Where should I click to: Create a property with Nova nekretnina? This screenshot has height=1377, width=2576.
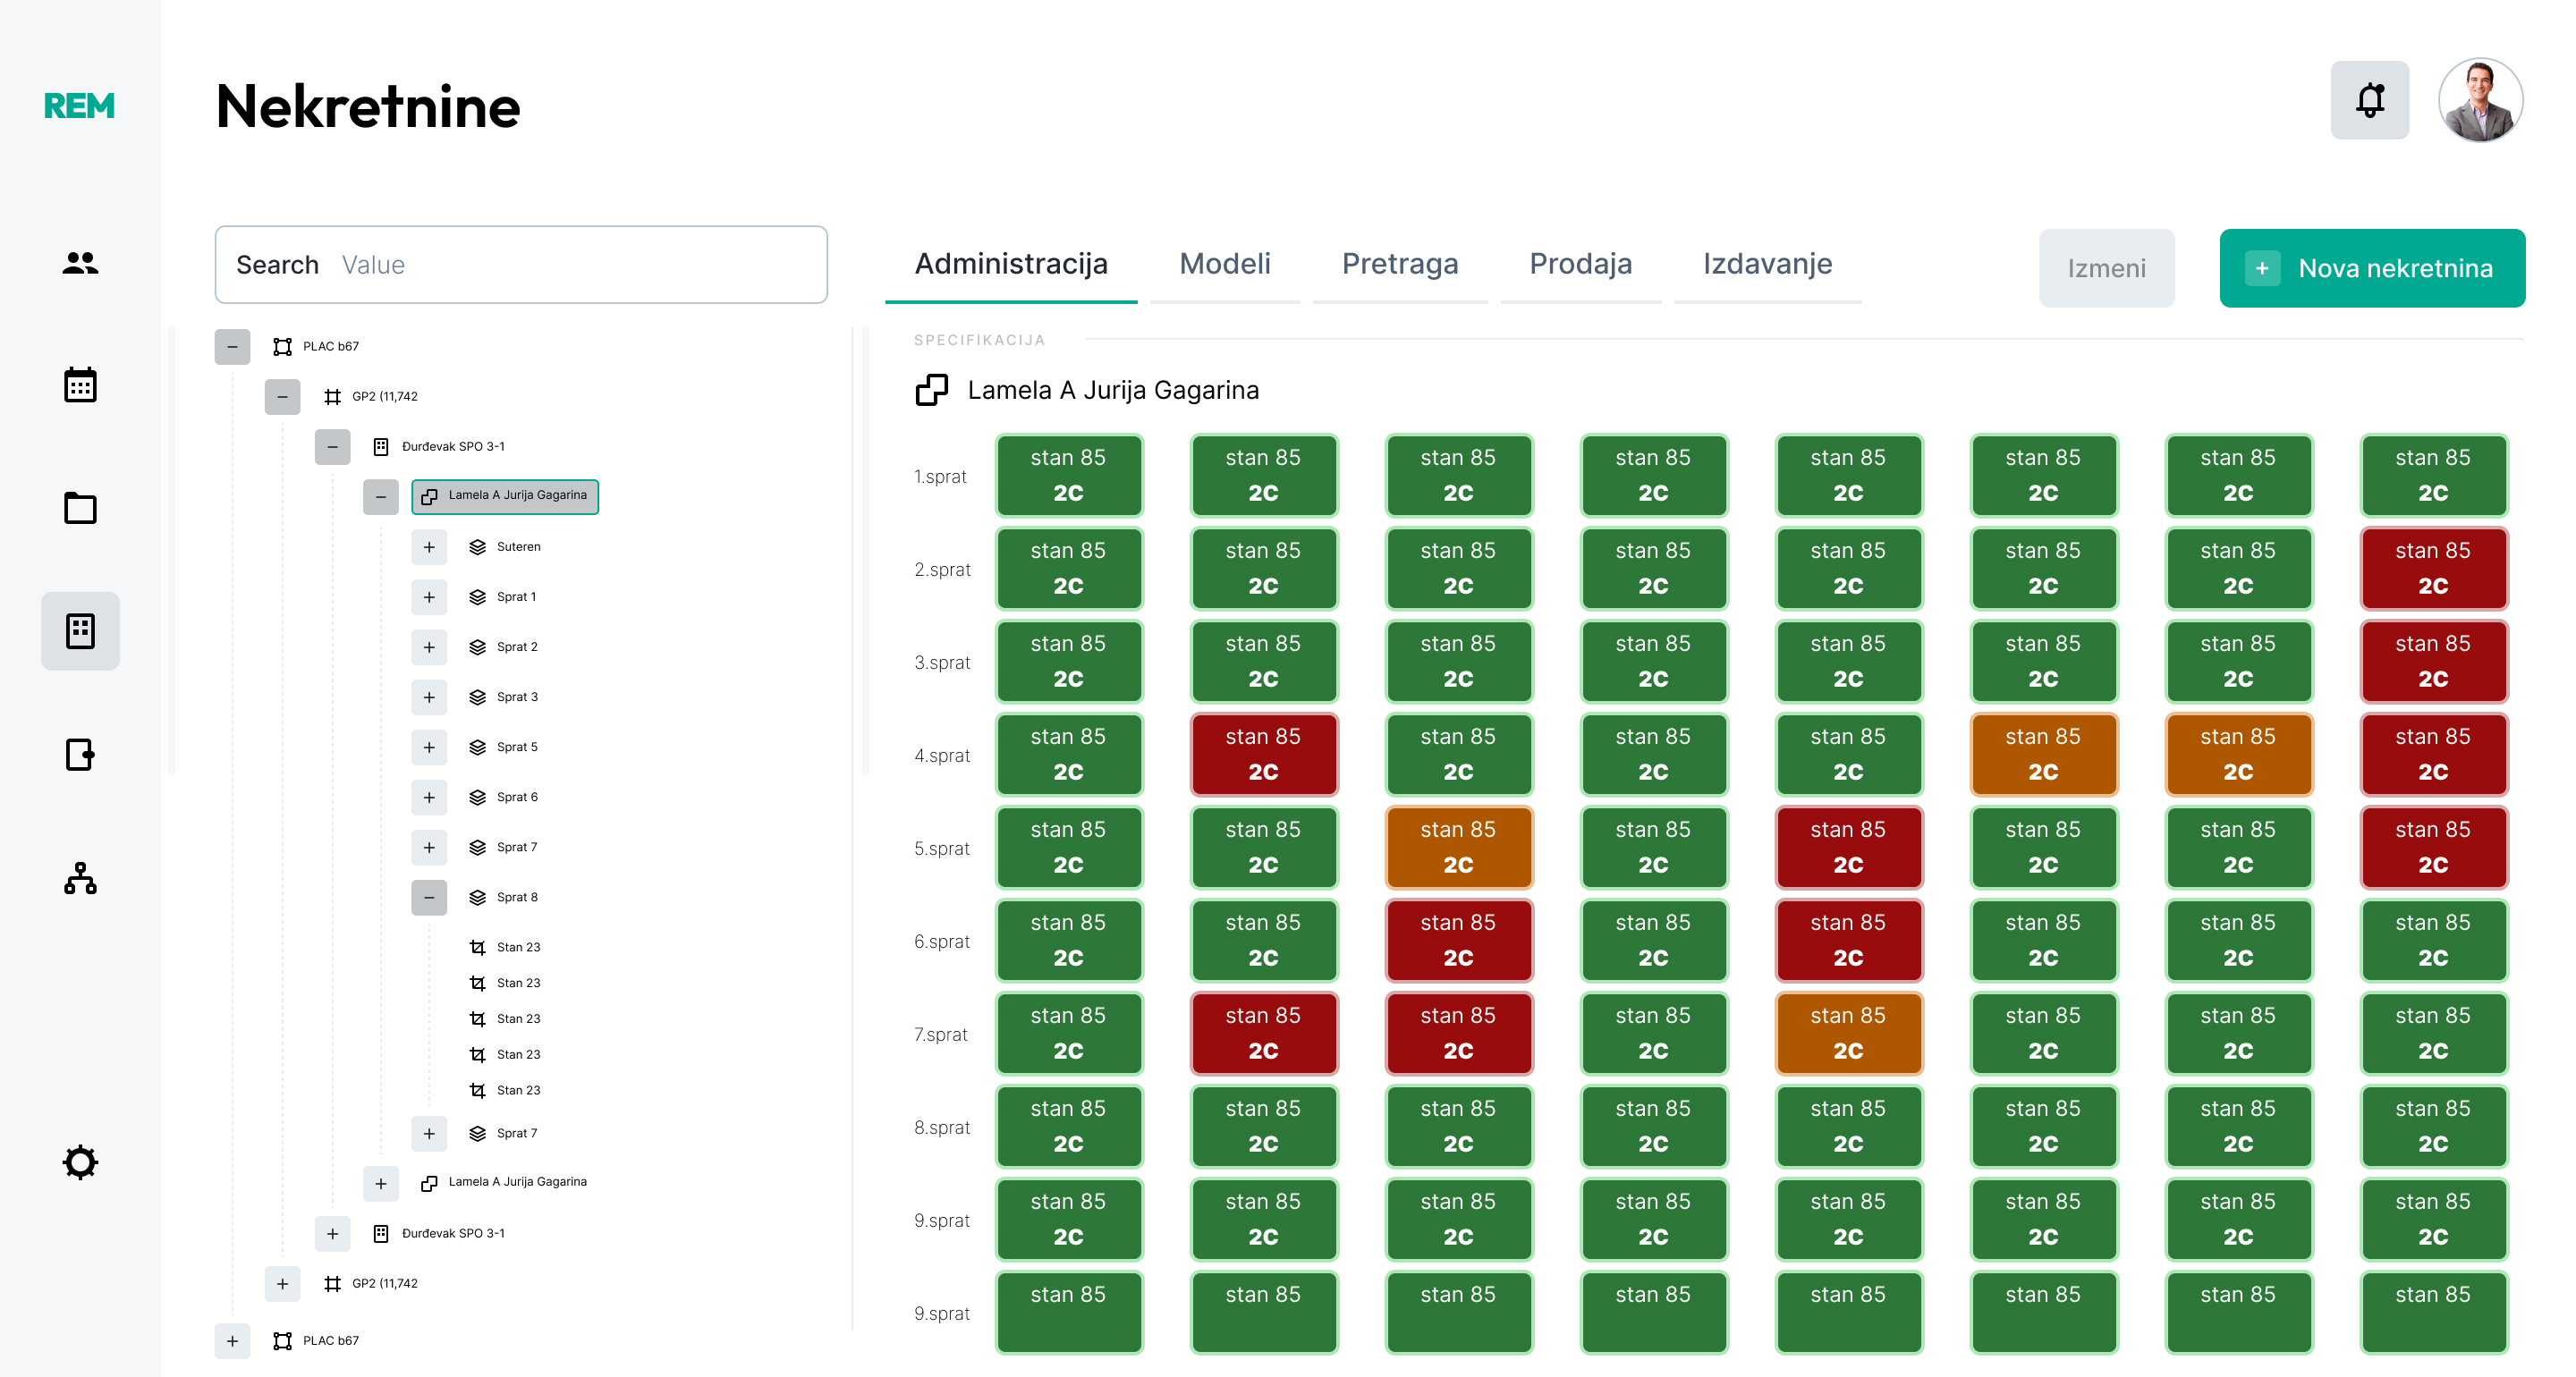pos(2371,268)
